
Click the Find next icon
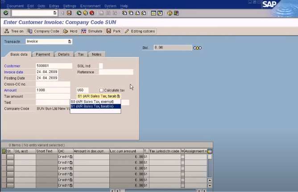115,13
